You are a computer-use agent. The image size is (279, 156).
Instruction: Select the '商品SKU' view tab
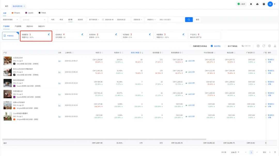click(x=30, y=26)
